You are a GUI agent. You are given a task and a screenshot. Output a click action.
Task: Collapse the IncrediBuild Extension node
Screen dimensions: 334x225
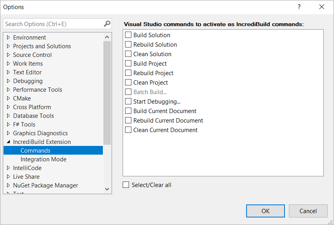click(x=8, y=142)
